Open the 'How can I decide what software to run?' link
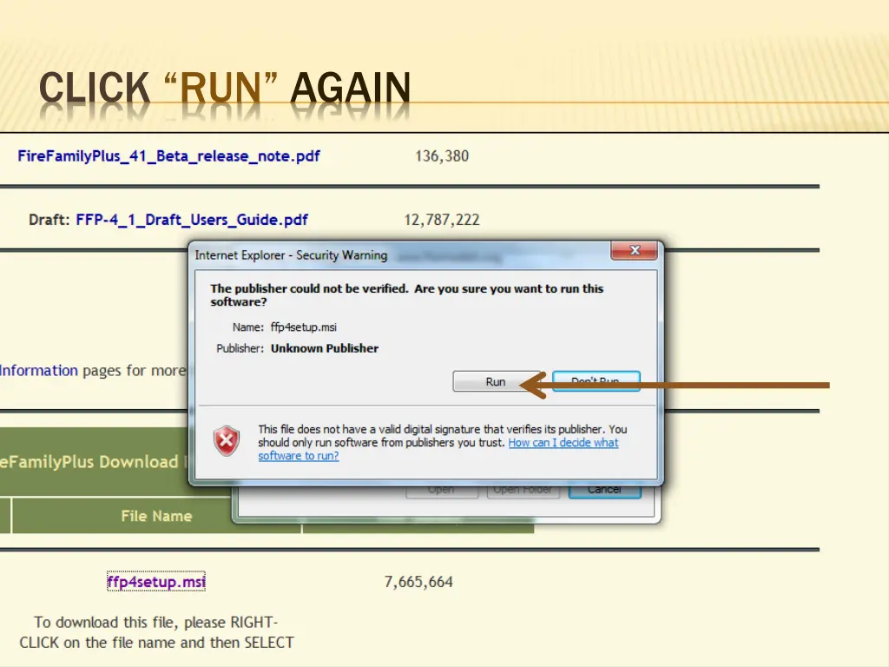Viewport: 889px width, 667px height. point(563,443)
